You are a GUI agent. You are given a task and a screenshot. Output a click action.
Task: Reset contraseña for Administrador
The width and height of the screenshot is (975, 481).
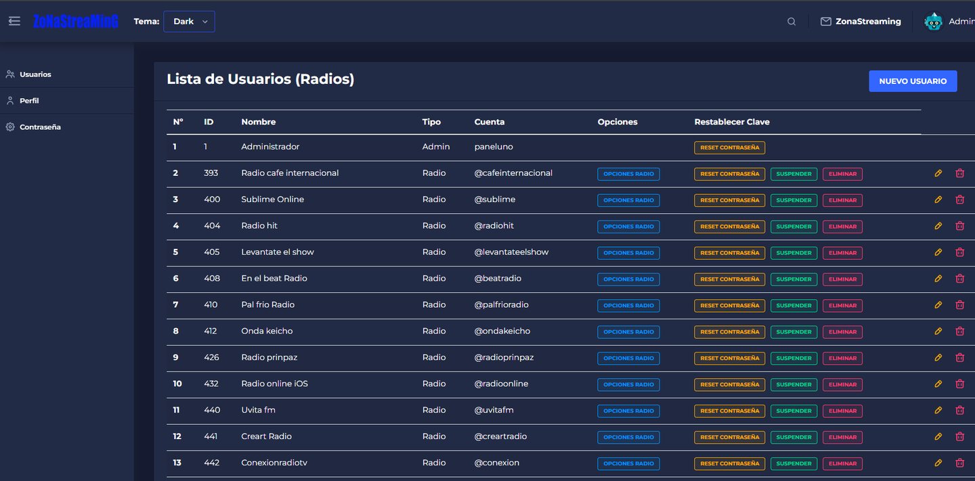point(729,147)
